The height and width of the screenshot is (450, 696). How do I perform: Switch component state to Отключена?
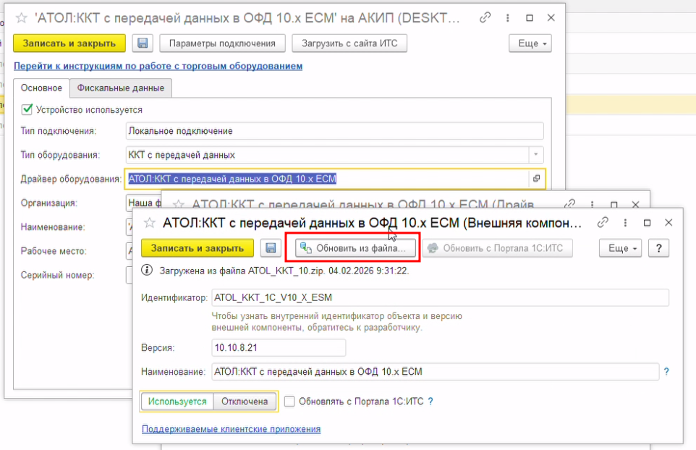[x=245, y=402]
